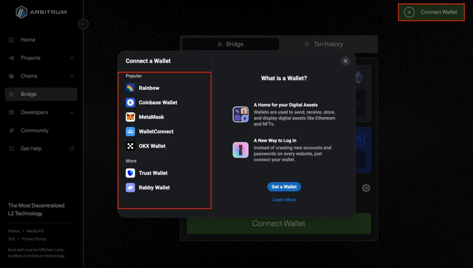Open Developers in sidebar

pos(41,112)
